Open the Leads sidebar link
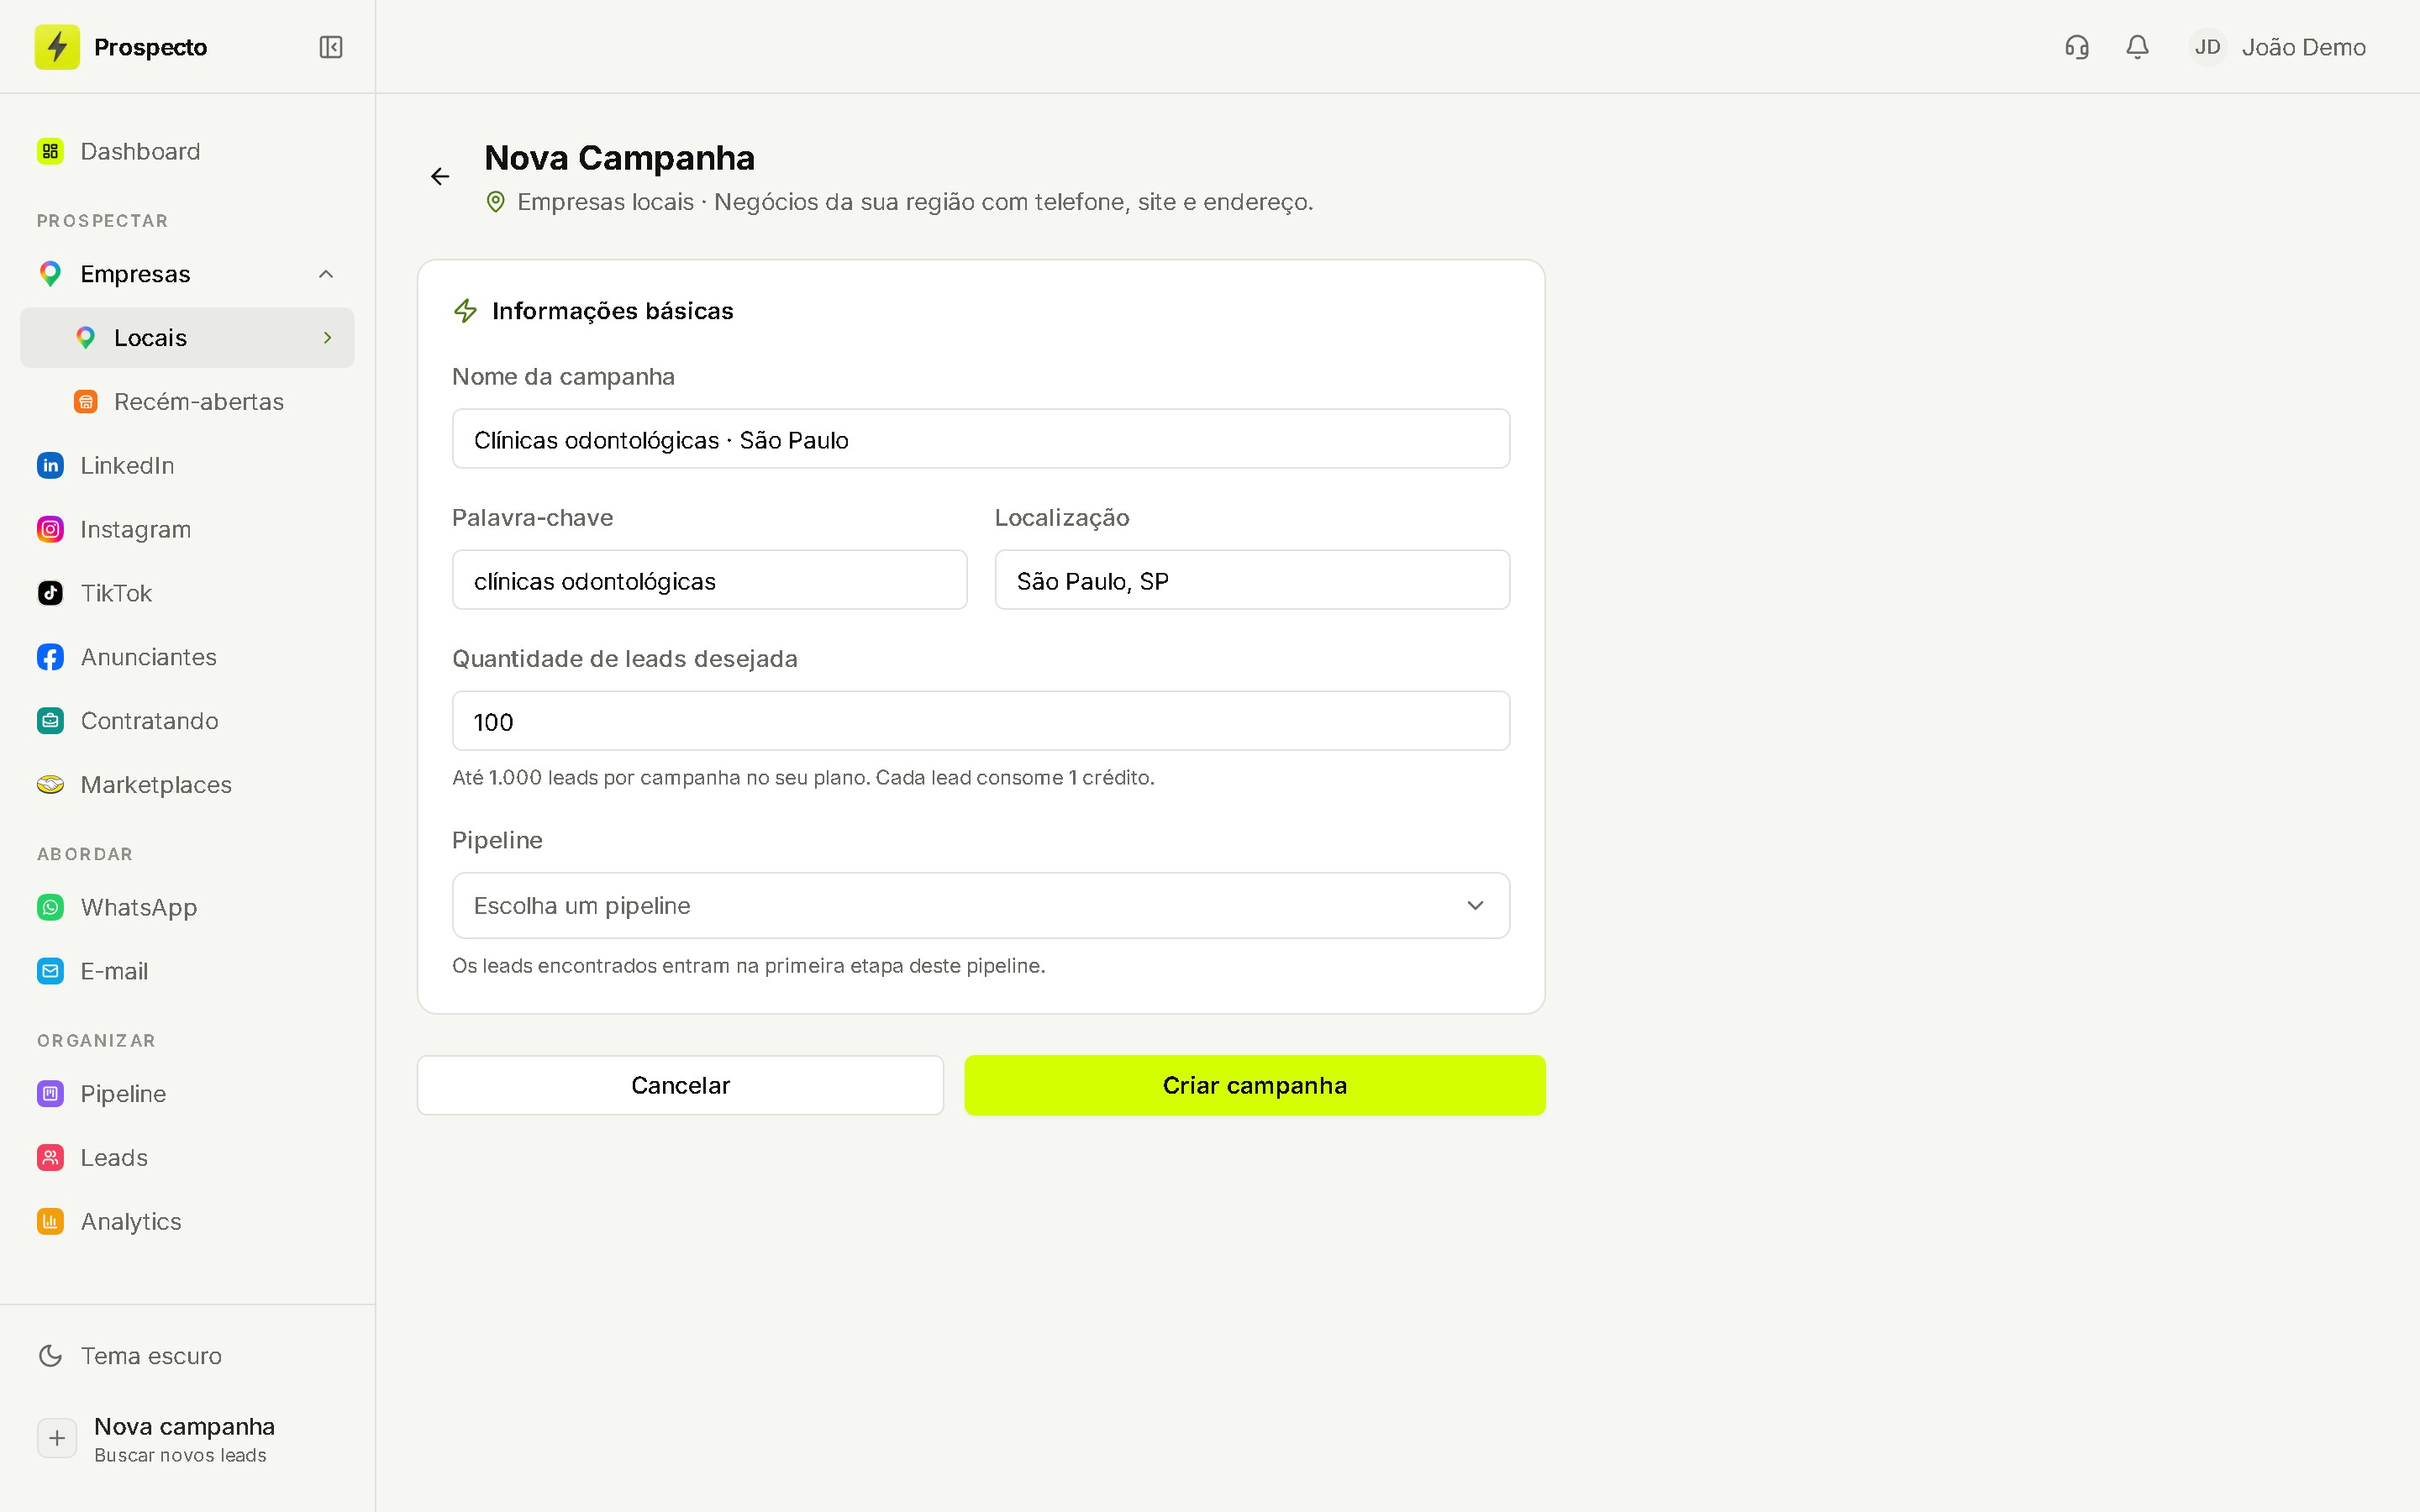Viewport: 2420px width, 1512px height. point(188,1158)
